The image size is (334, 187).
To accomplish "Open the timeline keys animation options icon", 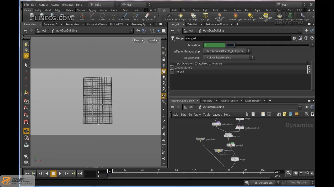I will pyautogui.click(x=289, y=173).
